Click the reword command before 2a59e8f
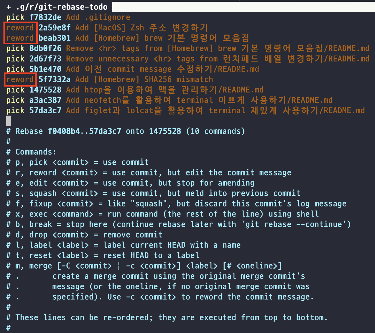 (20, 28)
